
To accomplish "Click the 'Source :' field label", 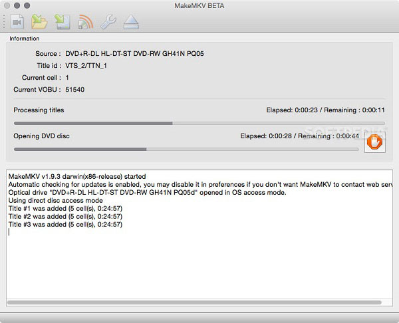I will [x=48, y=54].
